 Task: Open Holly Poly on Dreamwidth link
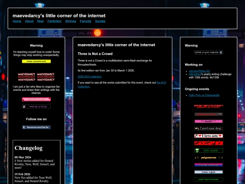(204, 95)
